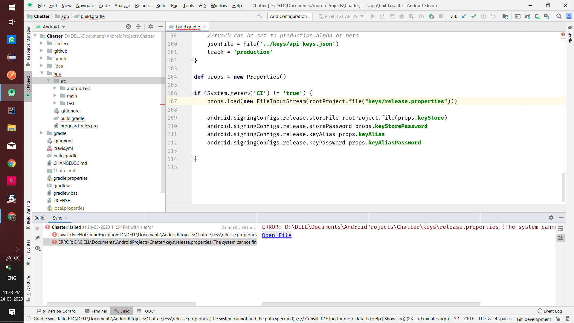Open the Analyze menu
The width and height of the screenshot is (574, 323).
tap(122, 5)
